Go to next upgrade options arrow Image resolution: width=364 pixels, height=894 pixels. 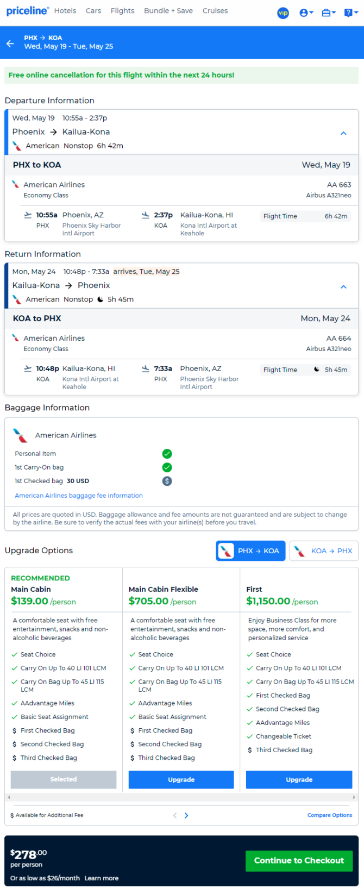pos(186,815)
